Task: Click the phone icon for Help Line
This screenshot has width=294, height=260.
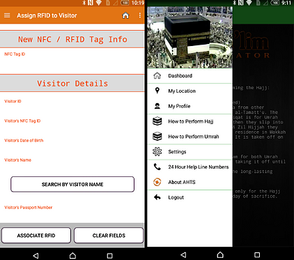Action: click(157, 167)
